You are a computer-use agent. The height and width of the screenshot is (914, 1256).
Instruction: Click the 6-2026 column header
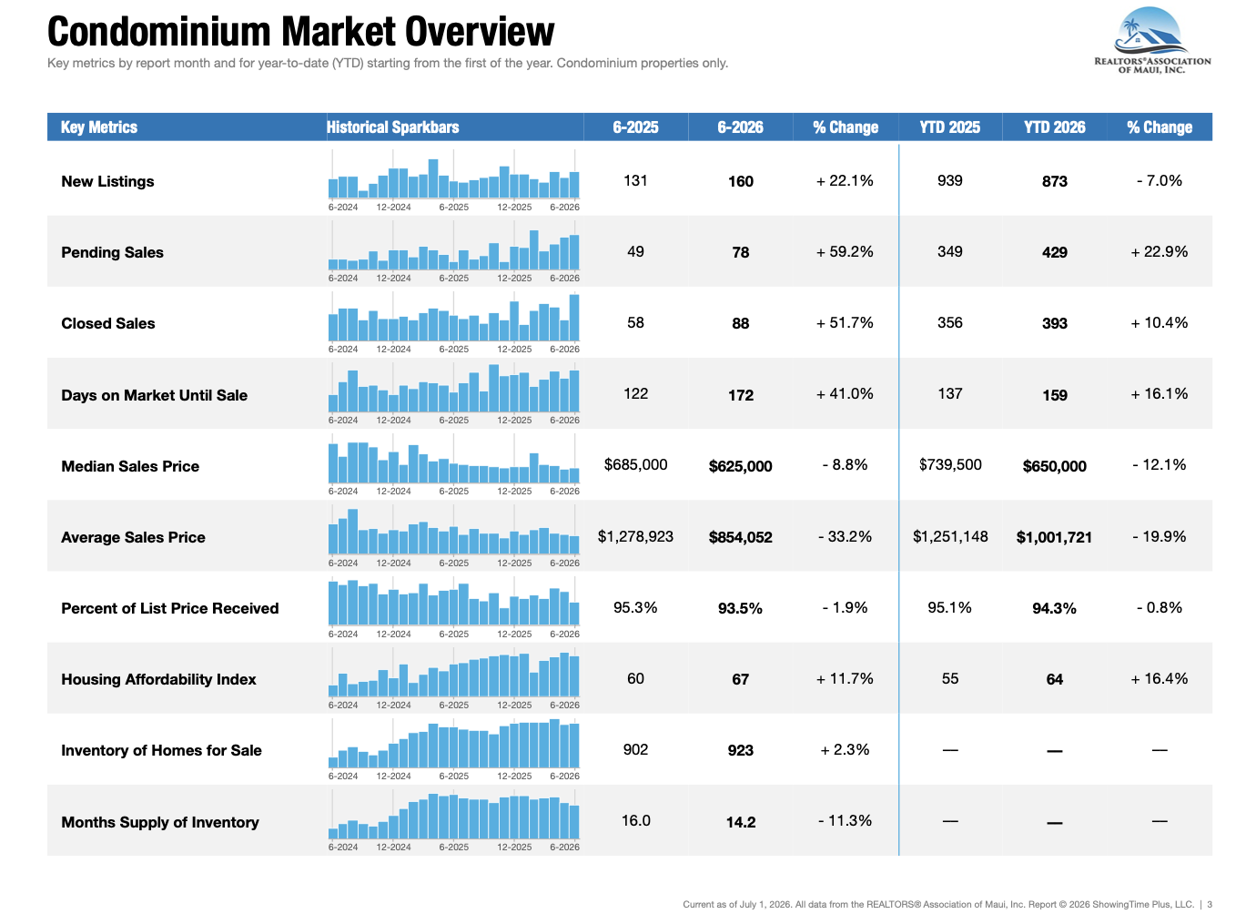pos(740,127)
